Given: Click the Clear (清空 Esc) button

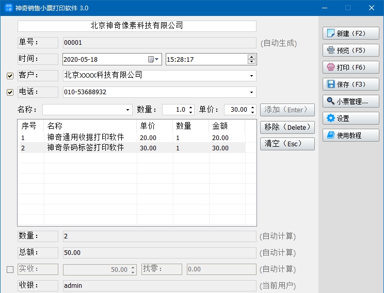Looking at the screenshot, I should coord(287,144).
